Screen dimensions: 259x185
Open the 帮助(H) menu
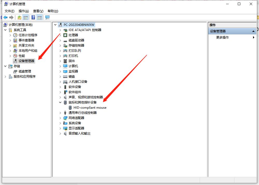53,11
